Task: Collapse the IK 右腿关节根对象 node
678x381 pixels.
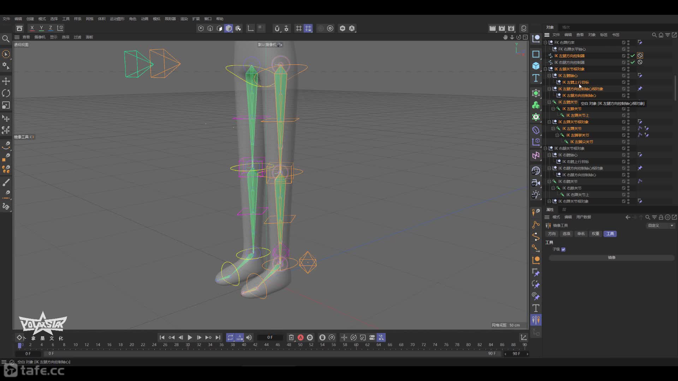Action: (x=545, y=149)
